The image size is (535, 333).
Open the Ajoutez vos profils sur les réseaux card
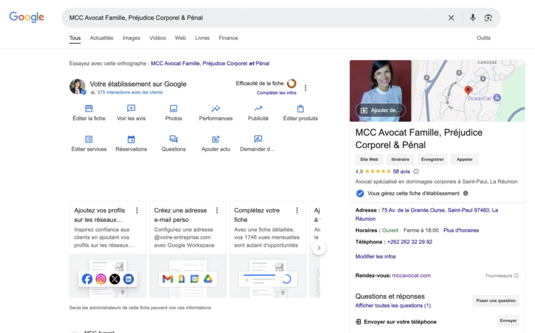coord(108,249)
